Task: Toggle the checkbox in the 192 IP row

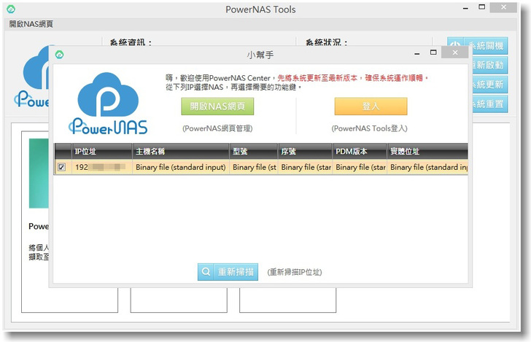Action: (x=61, y=167)
